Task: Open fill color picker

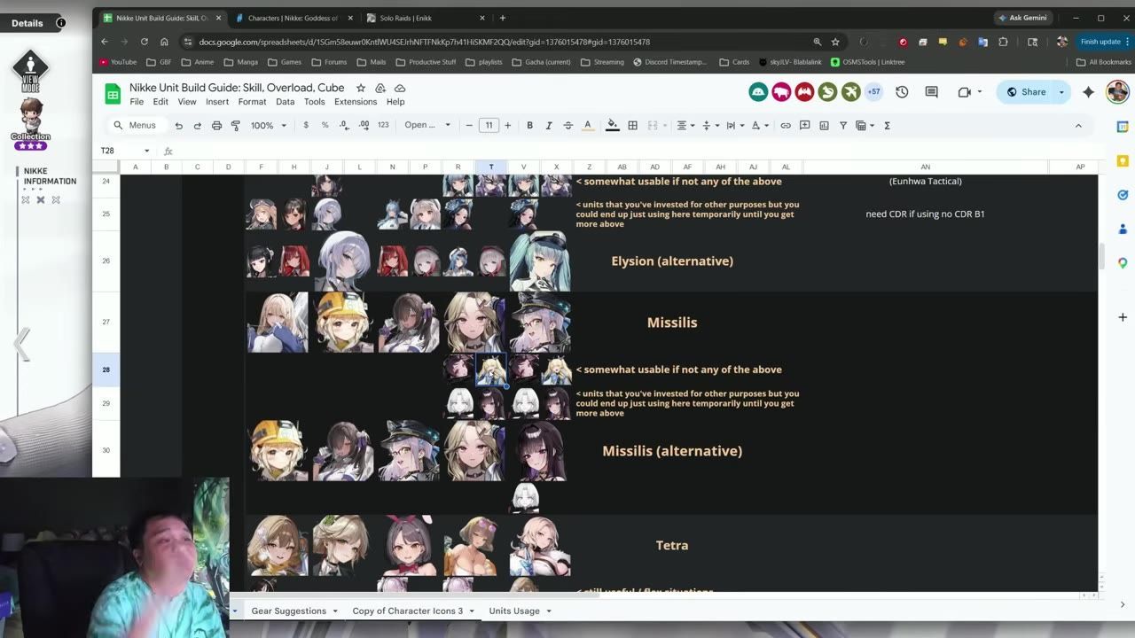Action: (x=612, y=126)
